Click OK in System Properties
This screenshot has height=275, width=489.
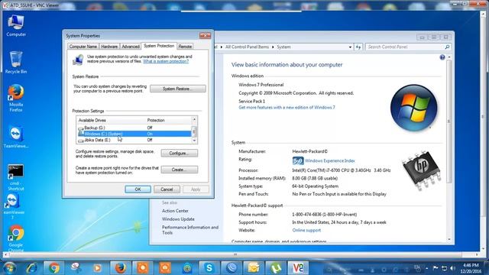[138, 189]
